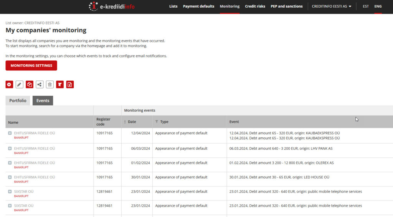Click the 'My companies' monitoring' heading
393x217 pixels.
pos(46,30)
